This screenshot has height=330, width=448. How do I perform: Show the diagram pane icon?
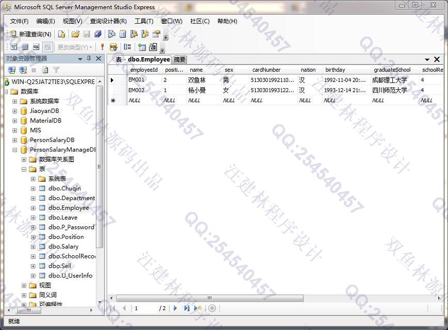pyautogui.click(x=14, y=47)
